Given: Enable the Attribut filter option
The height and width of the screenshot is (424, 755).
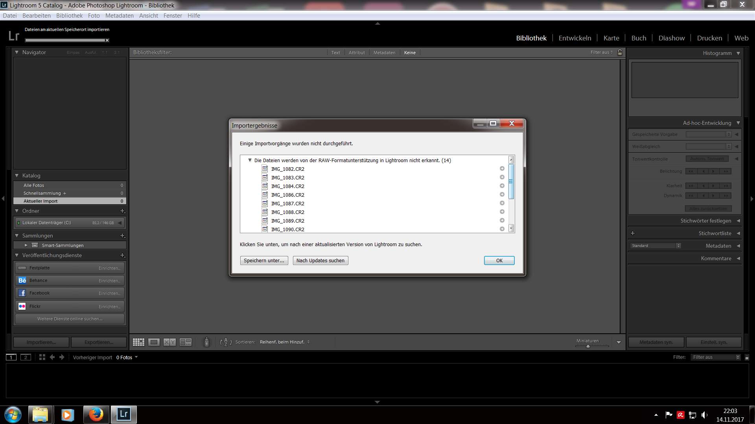Looking at the screenshot, I should (x=356, y=52).
